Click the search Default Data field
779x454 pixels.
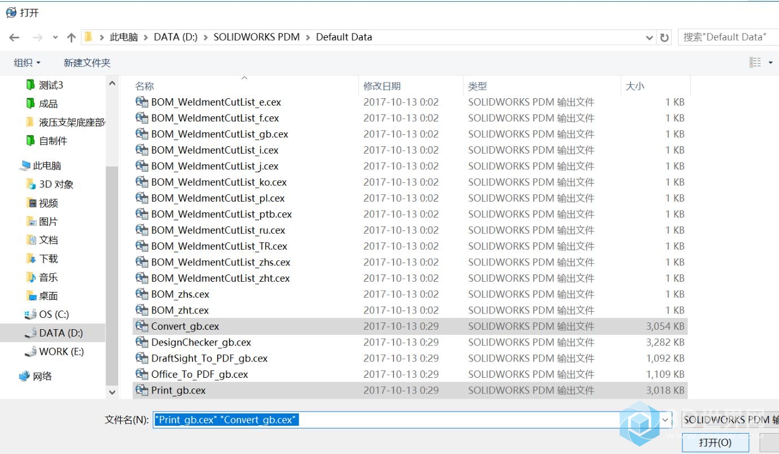728,37
